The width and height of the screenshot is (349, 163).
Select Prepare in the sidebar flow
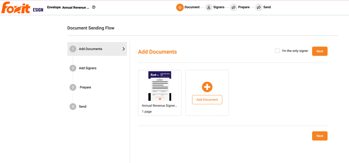point(86,87)
